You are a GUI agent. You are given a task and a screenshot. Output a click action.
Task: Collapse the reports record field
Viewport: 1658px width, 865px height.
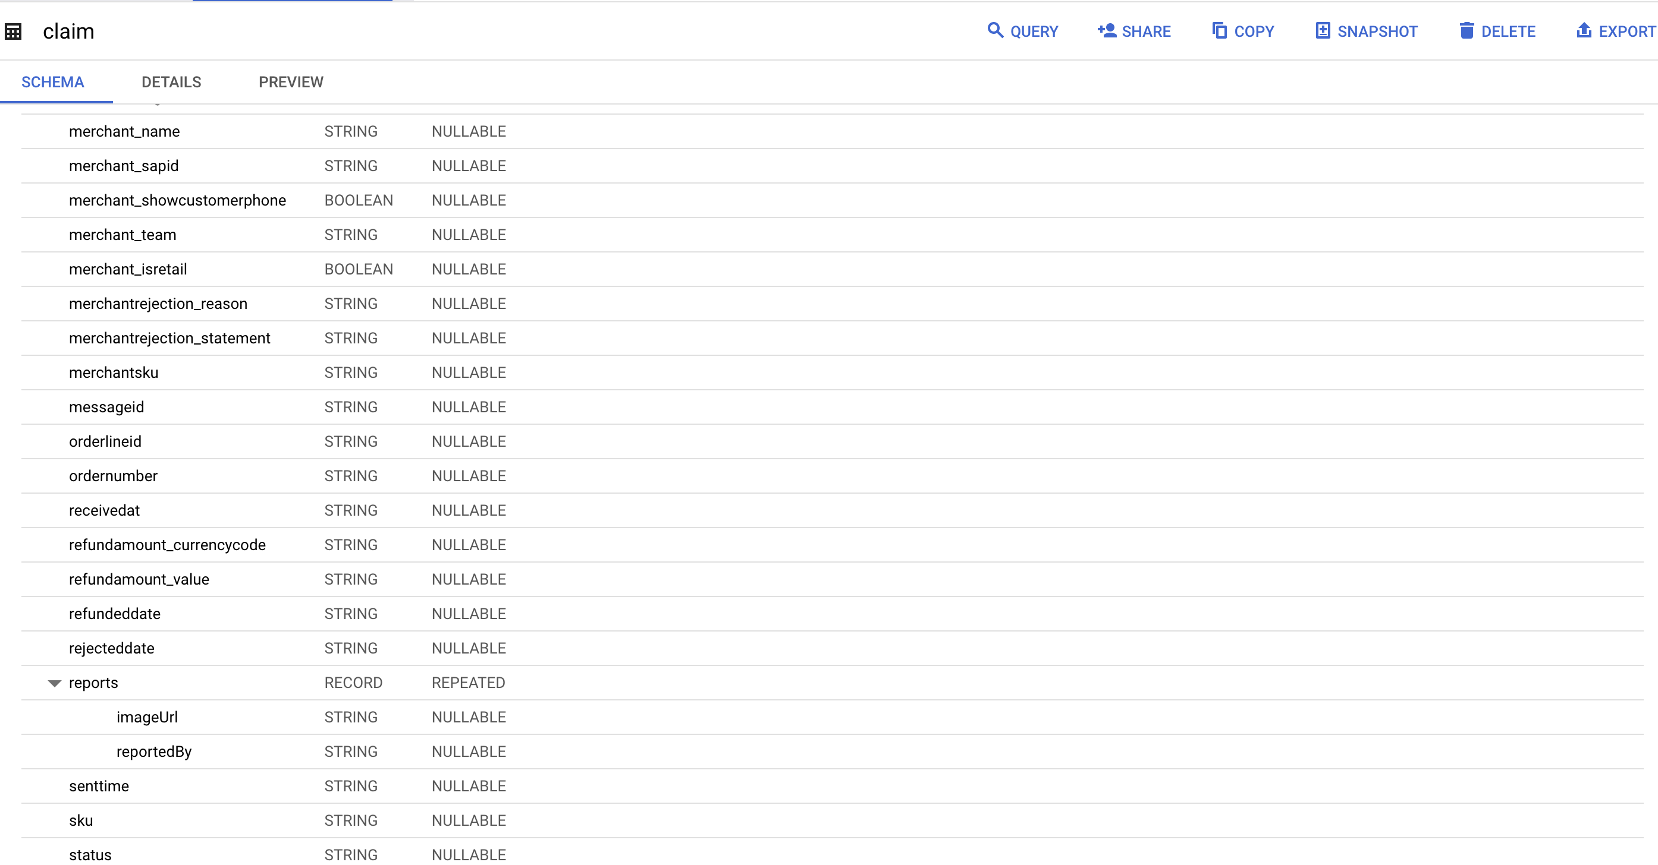click(55, 683)
